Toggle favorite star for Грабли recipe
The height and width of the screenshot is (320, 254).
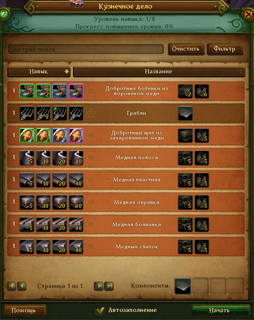[x=91, y=113]
